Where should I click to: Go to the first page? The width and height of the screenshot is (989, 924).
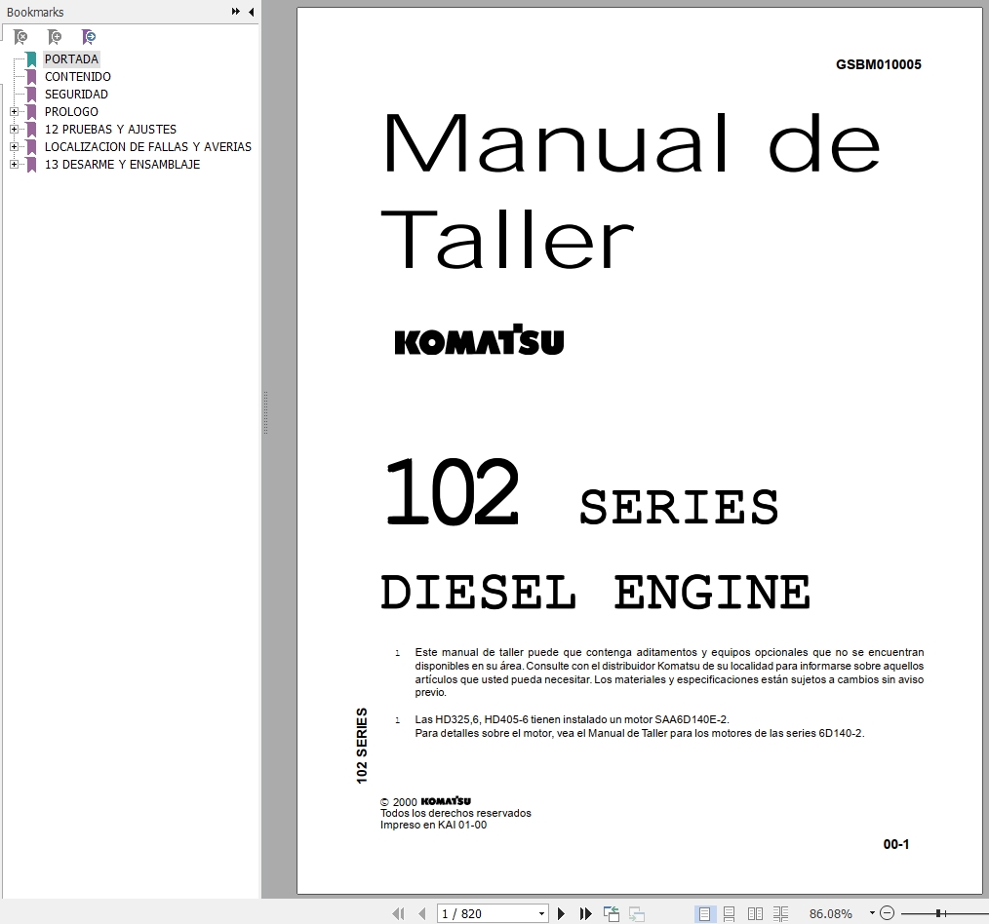398,913
